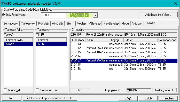
Task: Click Perforált 18x25mm cell in 210-115 row
Action: (x=97, y=52)
